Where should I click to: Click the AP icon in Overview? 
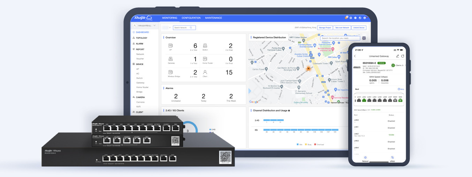[170, 46]
